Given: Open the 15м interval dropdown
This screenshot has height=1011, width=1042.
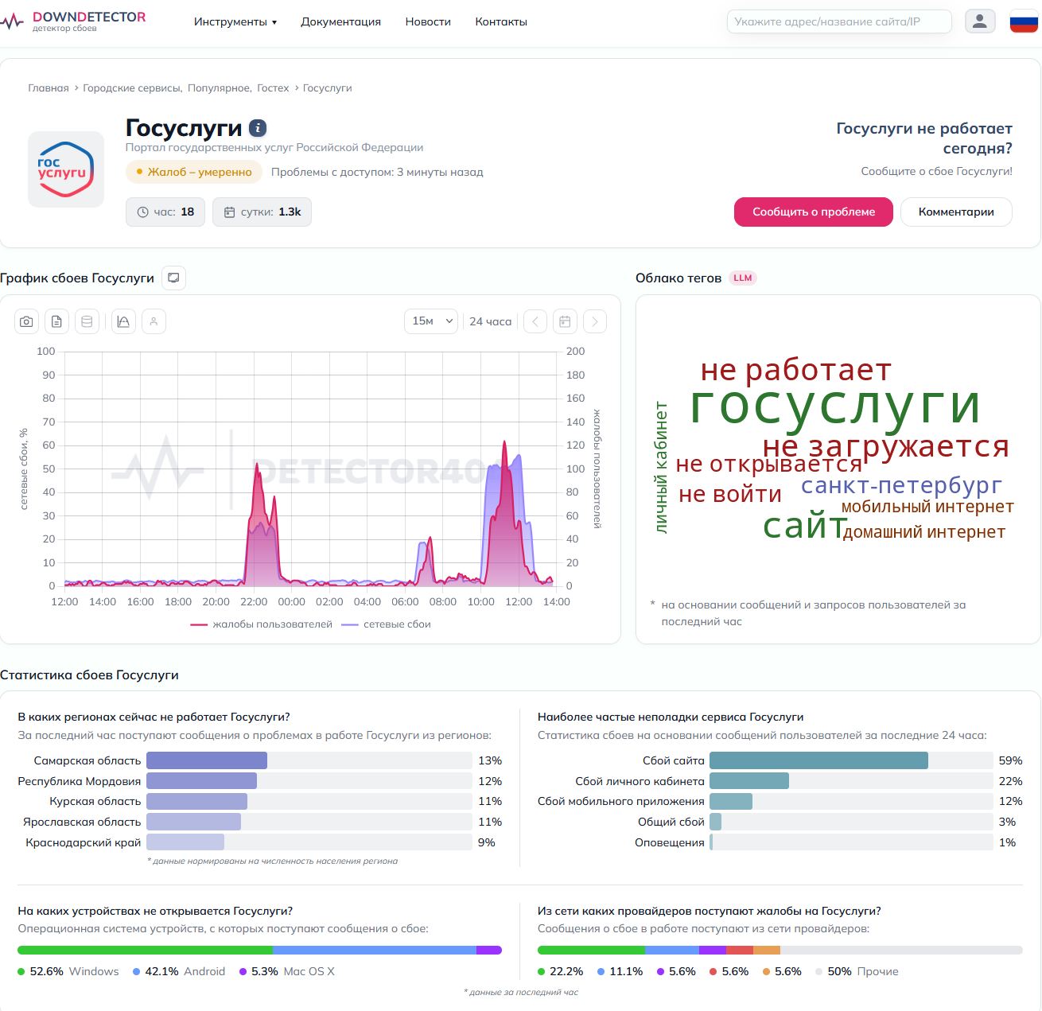Looking at the screenshot, I should [x=431, y=321].
